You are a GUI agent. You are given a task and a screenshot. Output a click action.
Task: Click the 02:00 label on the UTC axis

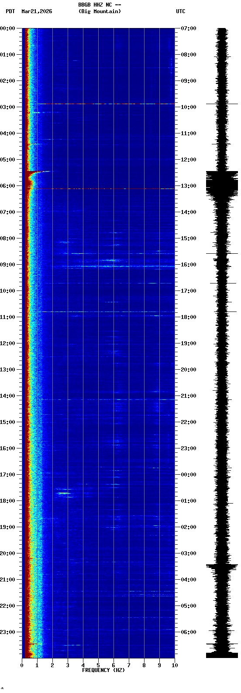click(x=189, y=527)
